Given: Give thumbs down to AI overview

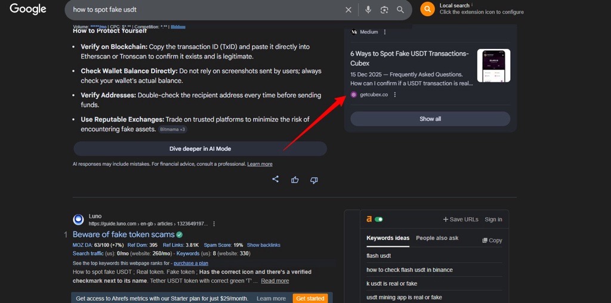Looking at the screenshot, I should point(314,180).
